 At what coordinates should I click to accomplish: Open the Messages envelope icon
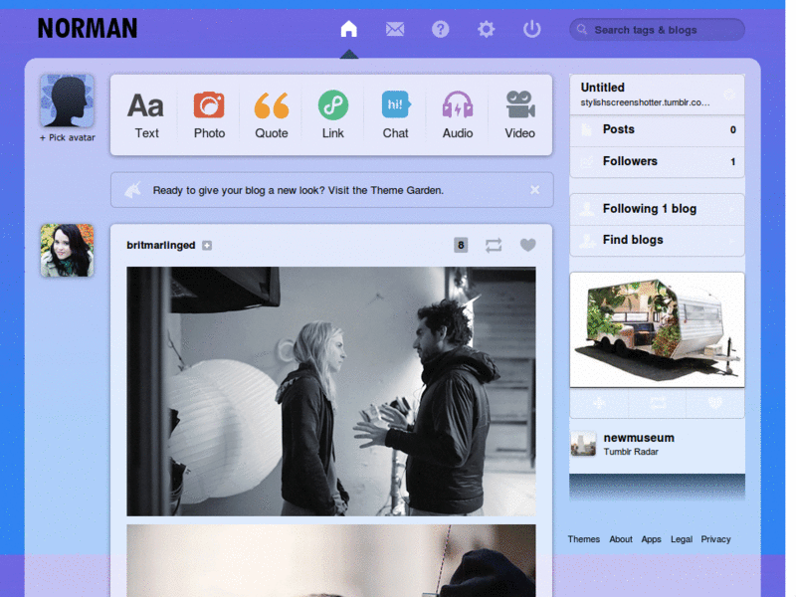(394, 29)
